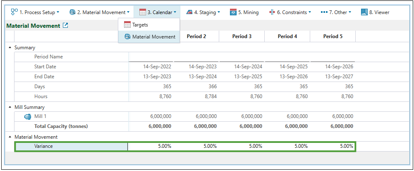Open the 4. Staging dropdown arrow

click(x=219, y=12)
